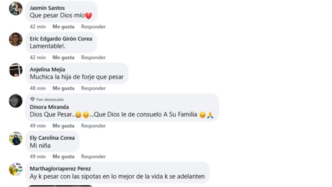Click Me gusta on Anjelina Mejia's comment
This screenshot has height=187, width=332.
tap(63, 88)
